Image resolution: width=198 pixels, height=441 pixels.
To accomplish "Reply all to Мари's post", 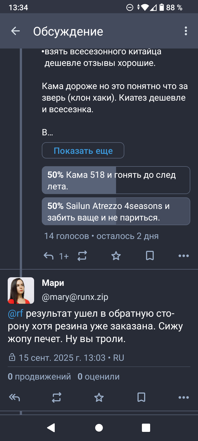I will click(15, 397).
